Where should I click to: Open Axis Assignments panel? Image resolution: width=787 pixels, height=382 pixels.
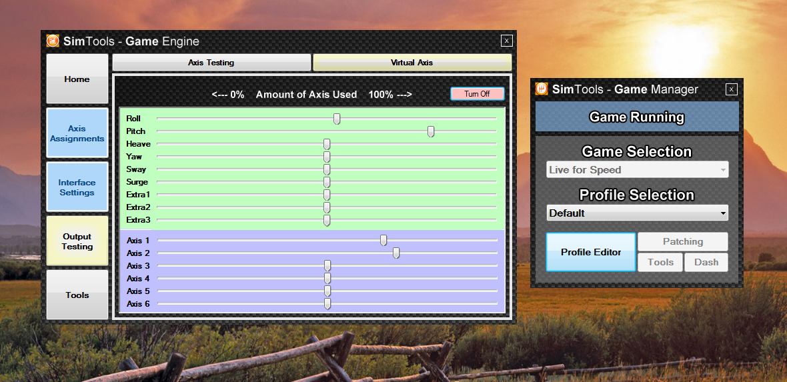click(x=77, y=133)
